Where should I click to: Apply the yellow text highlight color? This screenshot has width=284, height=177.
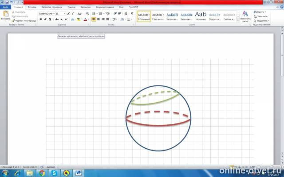pyautogui.click(x=79, y=19)
